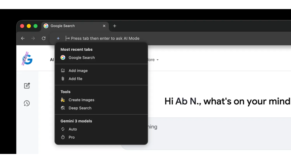The height and width of the screenshot is (163, 291).
Task: Reload the current page
Action: (x=43, y=38)
